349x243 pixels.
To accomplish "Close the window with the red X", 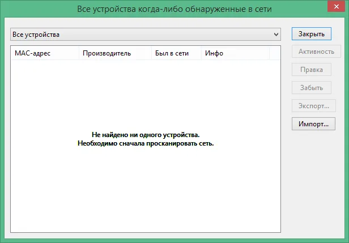I will pyautogui.click(x=336, y=6).
